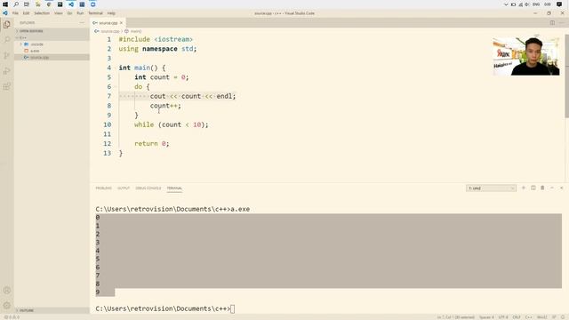Select the source.cpp editor tab

108,23
